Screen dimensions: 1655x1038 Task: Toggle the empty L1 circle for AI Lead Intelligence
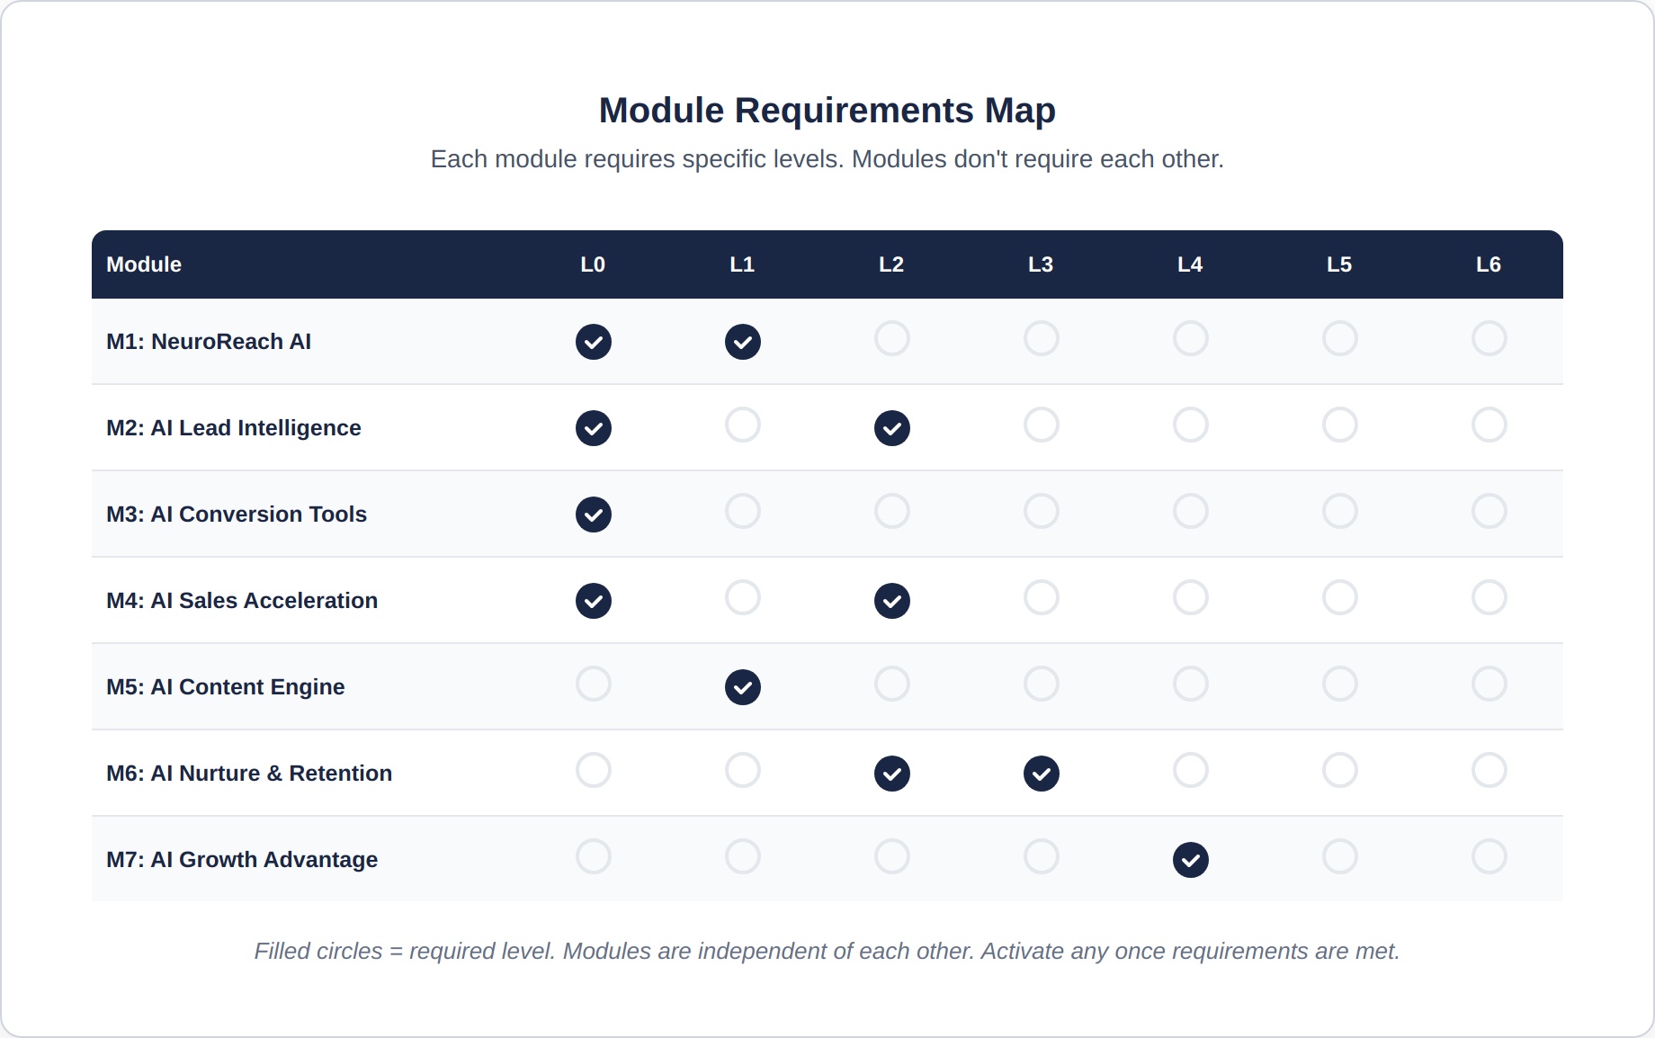click(743, 425)
